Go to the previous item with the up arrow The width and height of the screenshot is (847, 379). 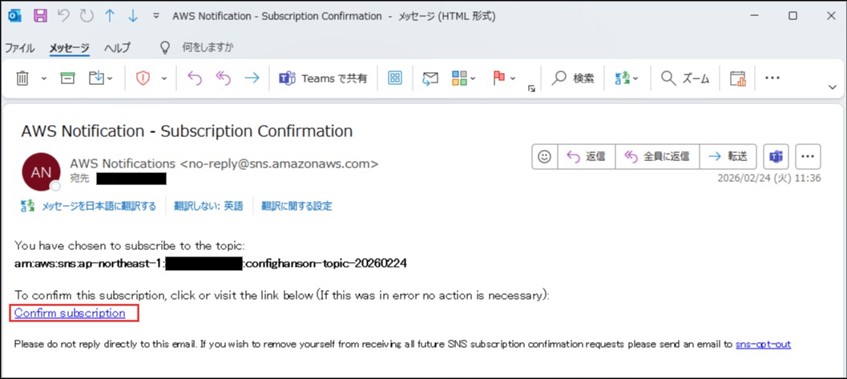point(110,16)
